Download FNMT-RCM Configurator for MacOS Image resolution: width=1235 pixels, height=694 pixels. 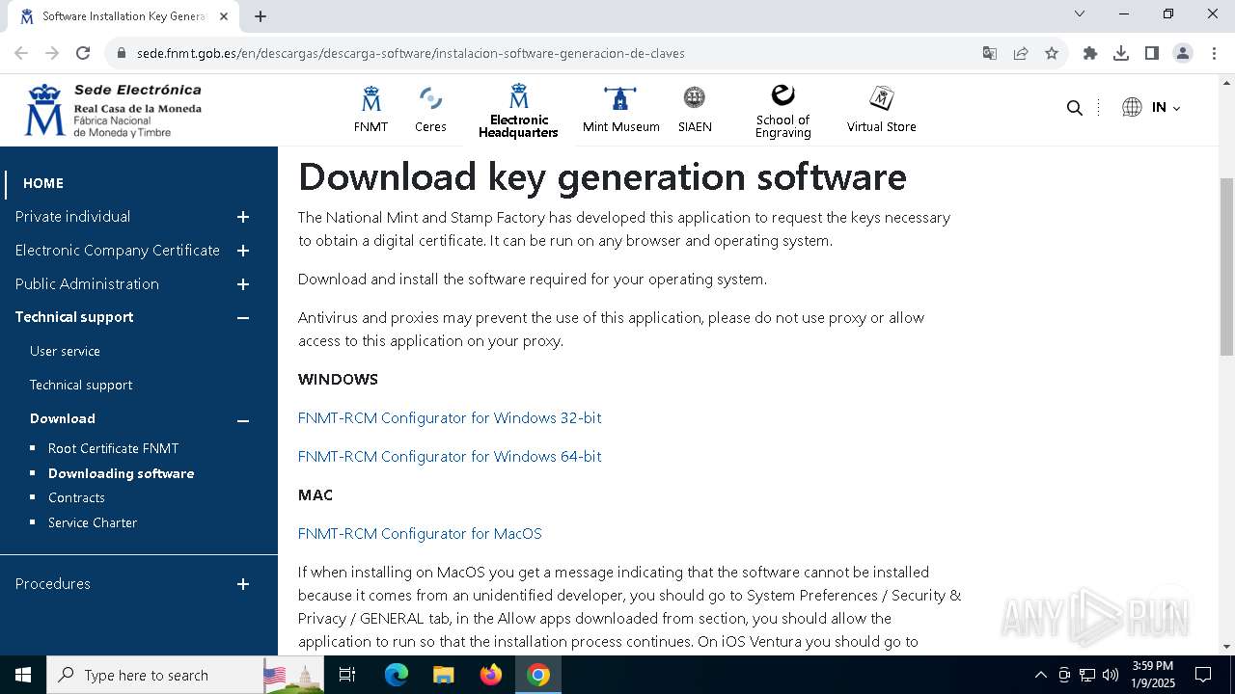[420, 533]
